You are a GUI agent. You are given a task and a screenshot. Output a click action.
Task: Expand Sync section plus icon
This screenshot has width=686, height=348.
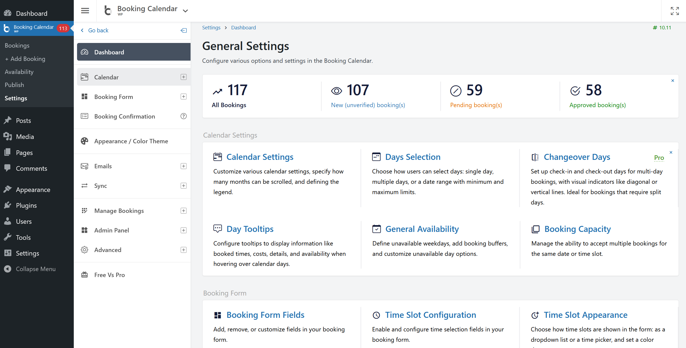pyautogui.click(x=183, y=186)
